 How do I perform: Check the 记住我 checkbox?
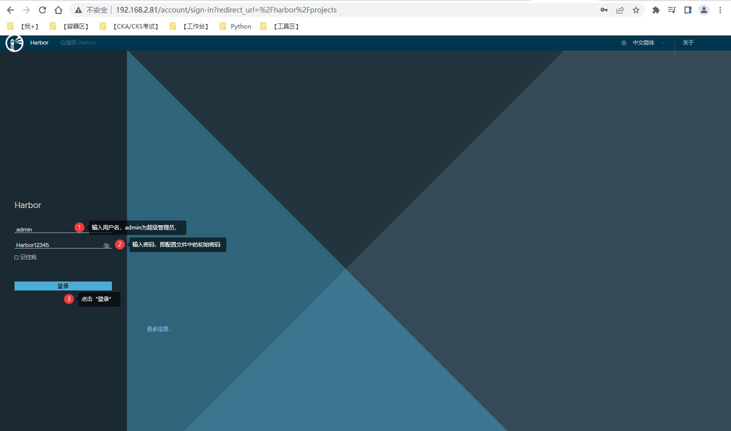click(x=16, y=257)
